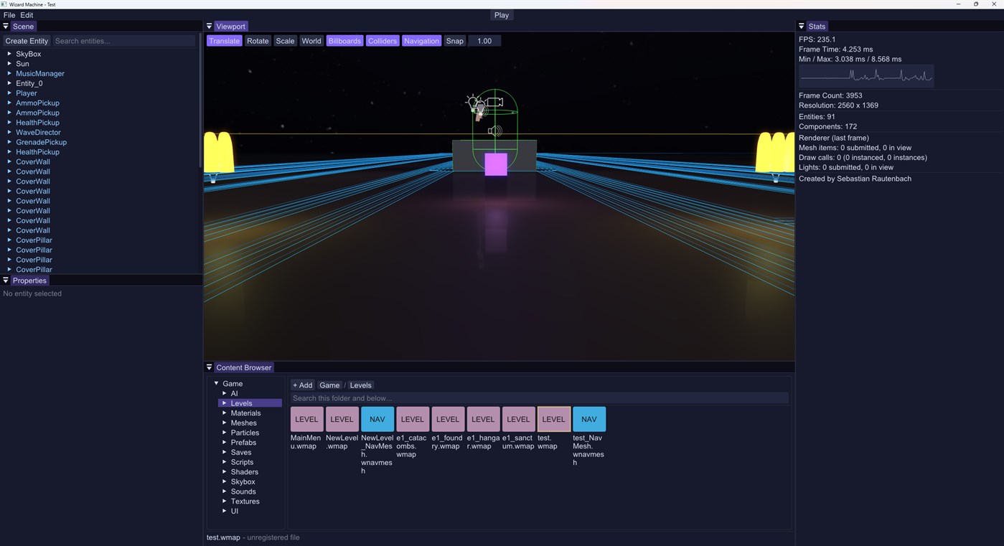The image size is (1004, 546).
Task: Expand the Player entity arrow
Action: (x=9, y=93)
